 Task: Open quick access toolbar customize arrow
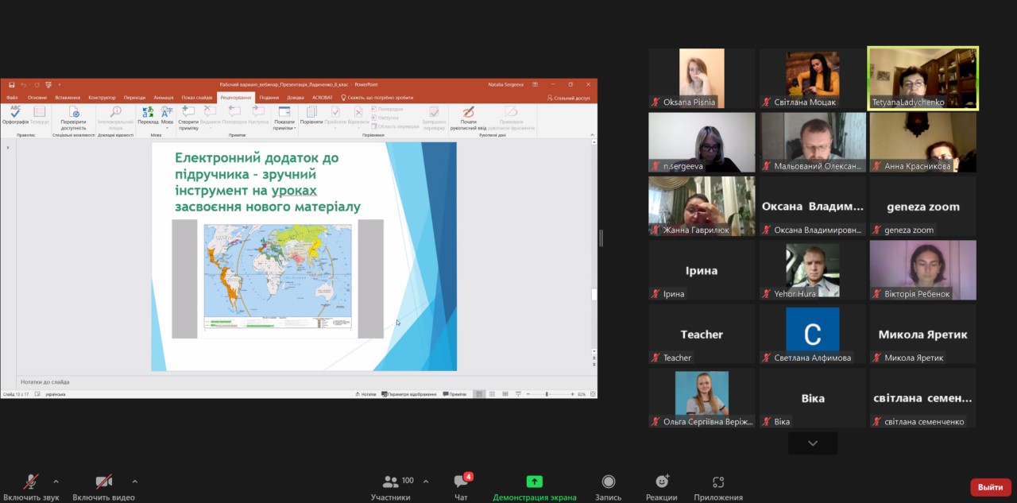[59, 84]
